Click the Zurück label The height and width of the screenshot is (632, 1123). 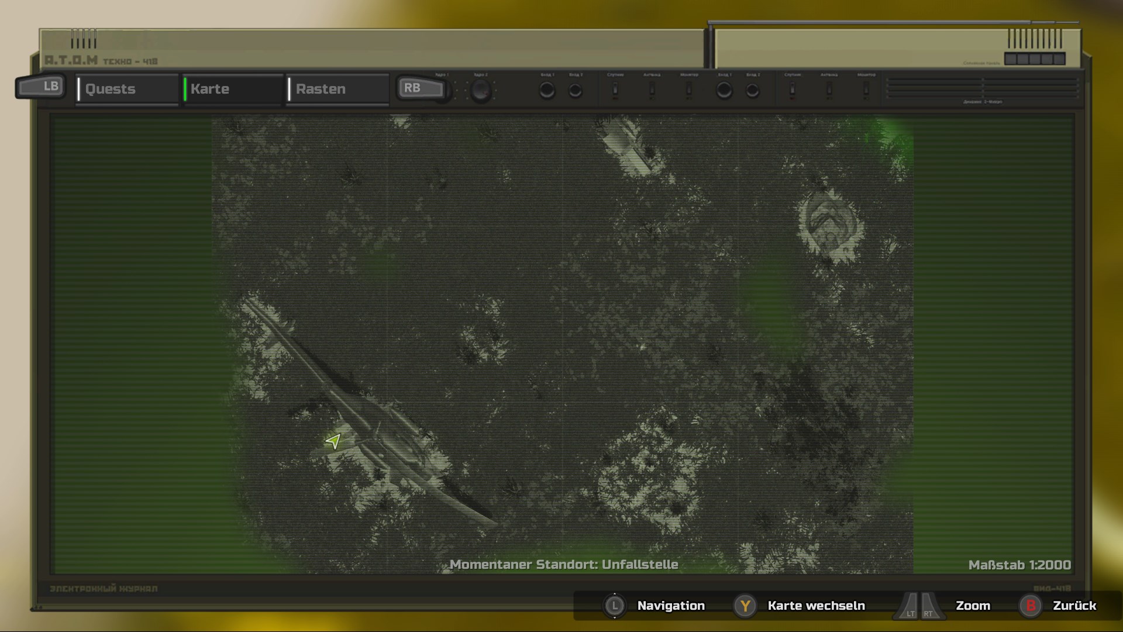point(1074,606)
